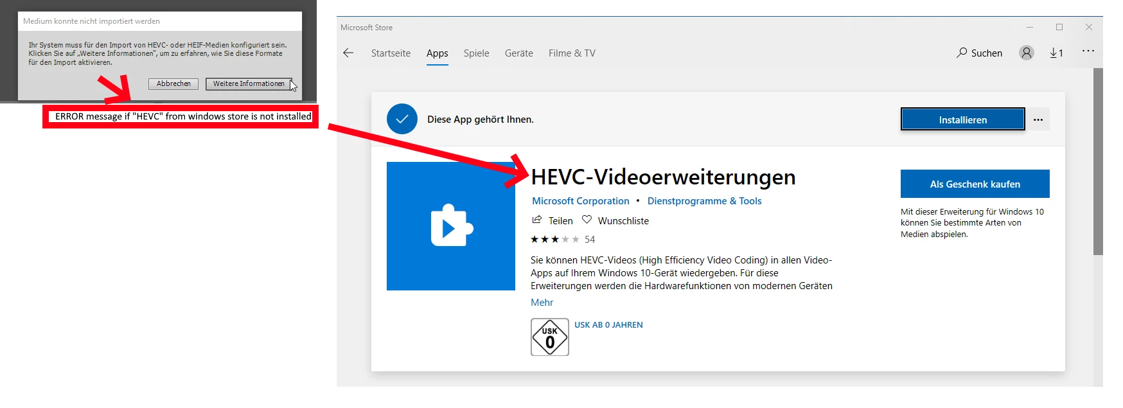
Task: Open the Microsoft Corporation publisher link
Action: [581, 201]
